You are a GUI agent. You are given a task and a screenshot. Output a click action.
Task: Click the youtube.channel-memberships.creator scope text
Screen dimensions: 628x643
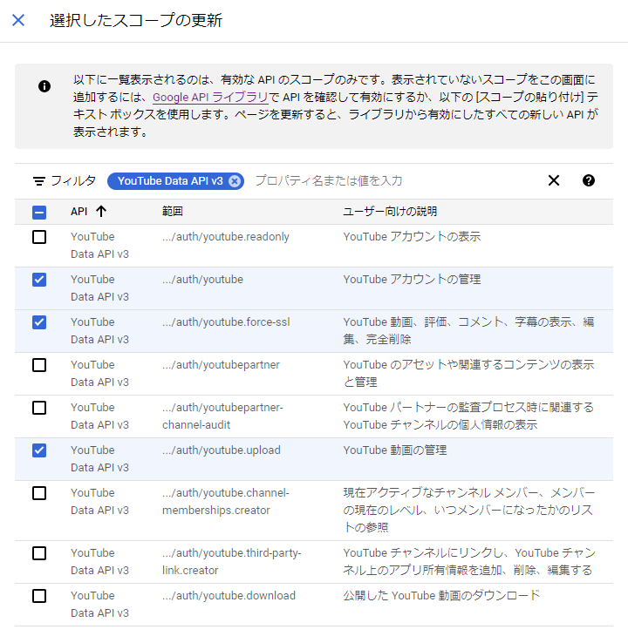[226, 502]
